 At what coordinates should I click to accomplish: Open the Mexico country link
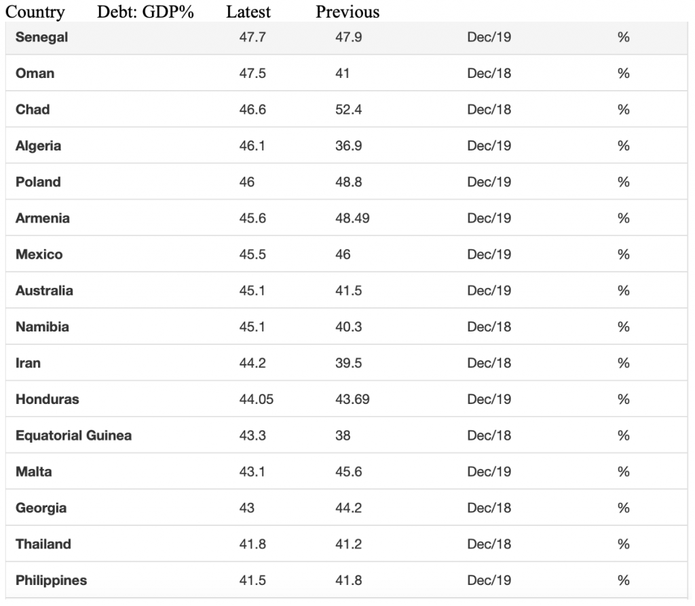pos(39,254)
